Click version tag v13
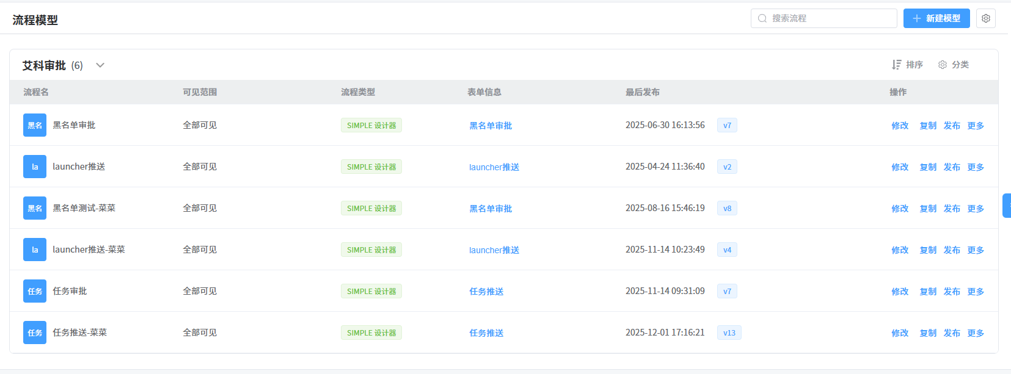This screenshot has height=374, width=1011. click(x=729, y=333)
